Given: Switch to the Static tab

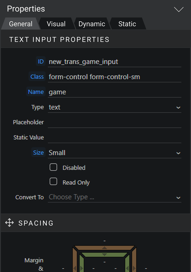Looking at the screenshot, I should click(x=127, y=24).
